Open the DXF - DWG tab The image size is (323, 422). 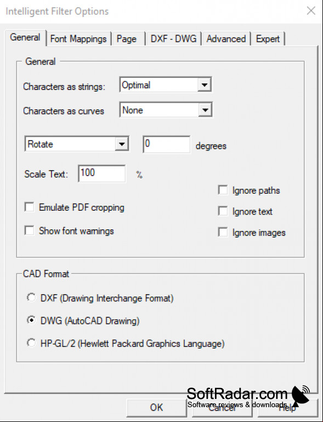173,39
